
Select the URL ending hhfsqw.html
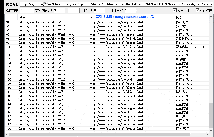116,55
